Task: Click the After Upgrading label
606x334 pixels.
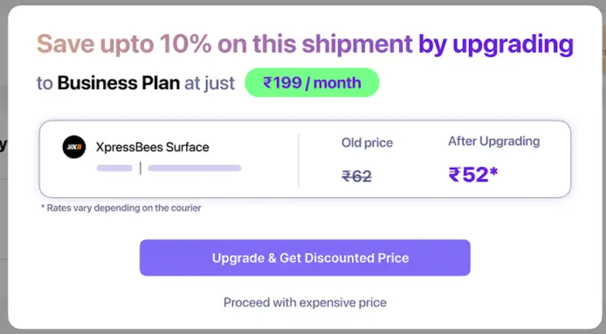Action: click(x=494, y=141)
